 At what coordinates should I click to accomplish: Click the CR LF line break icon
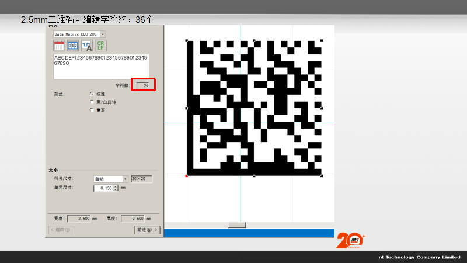click(x=100, y=46)
